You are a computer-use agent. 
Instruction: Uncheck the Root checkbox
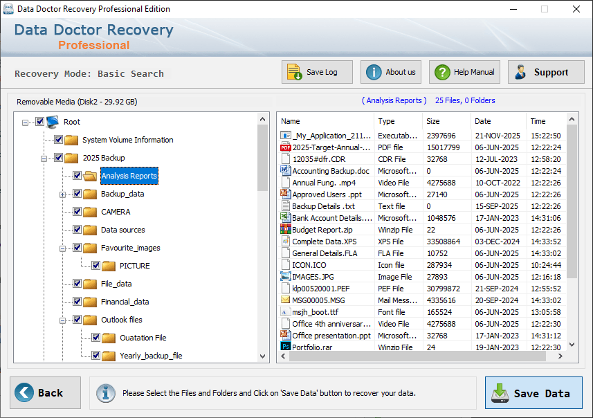pos(39,121)
